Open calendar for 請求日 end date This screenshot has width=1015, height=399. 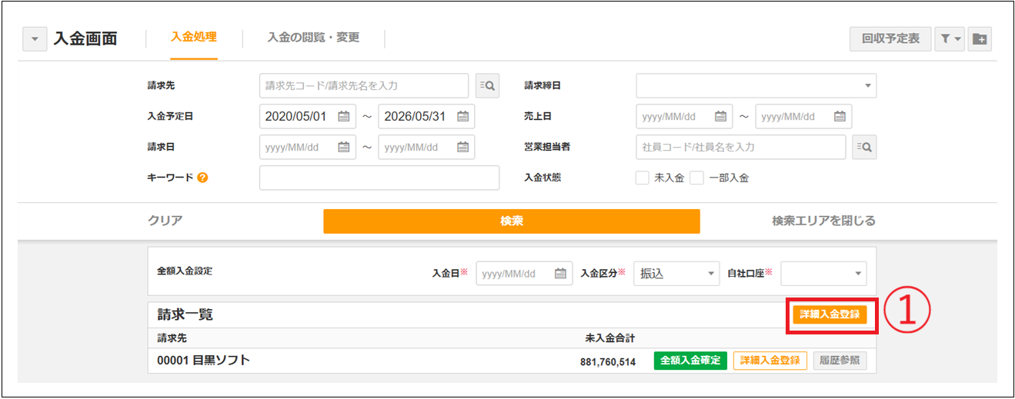[x=462, y=147]
